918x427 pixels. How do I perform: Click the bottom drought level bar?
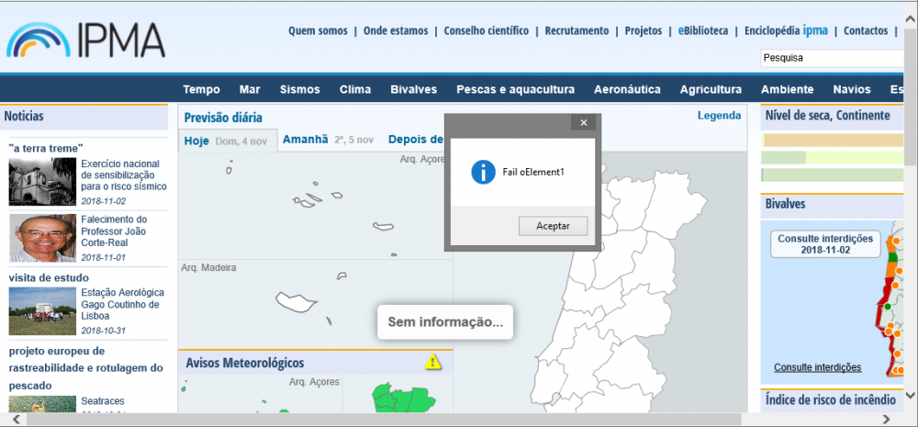[833, 175]
